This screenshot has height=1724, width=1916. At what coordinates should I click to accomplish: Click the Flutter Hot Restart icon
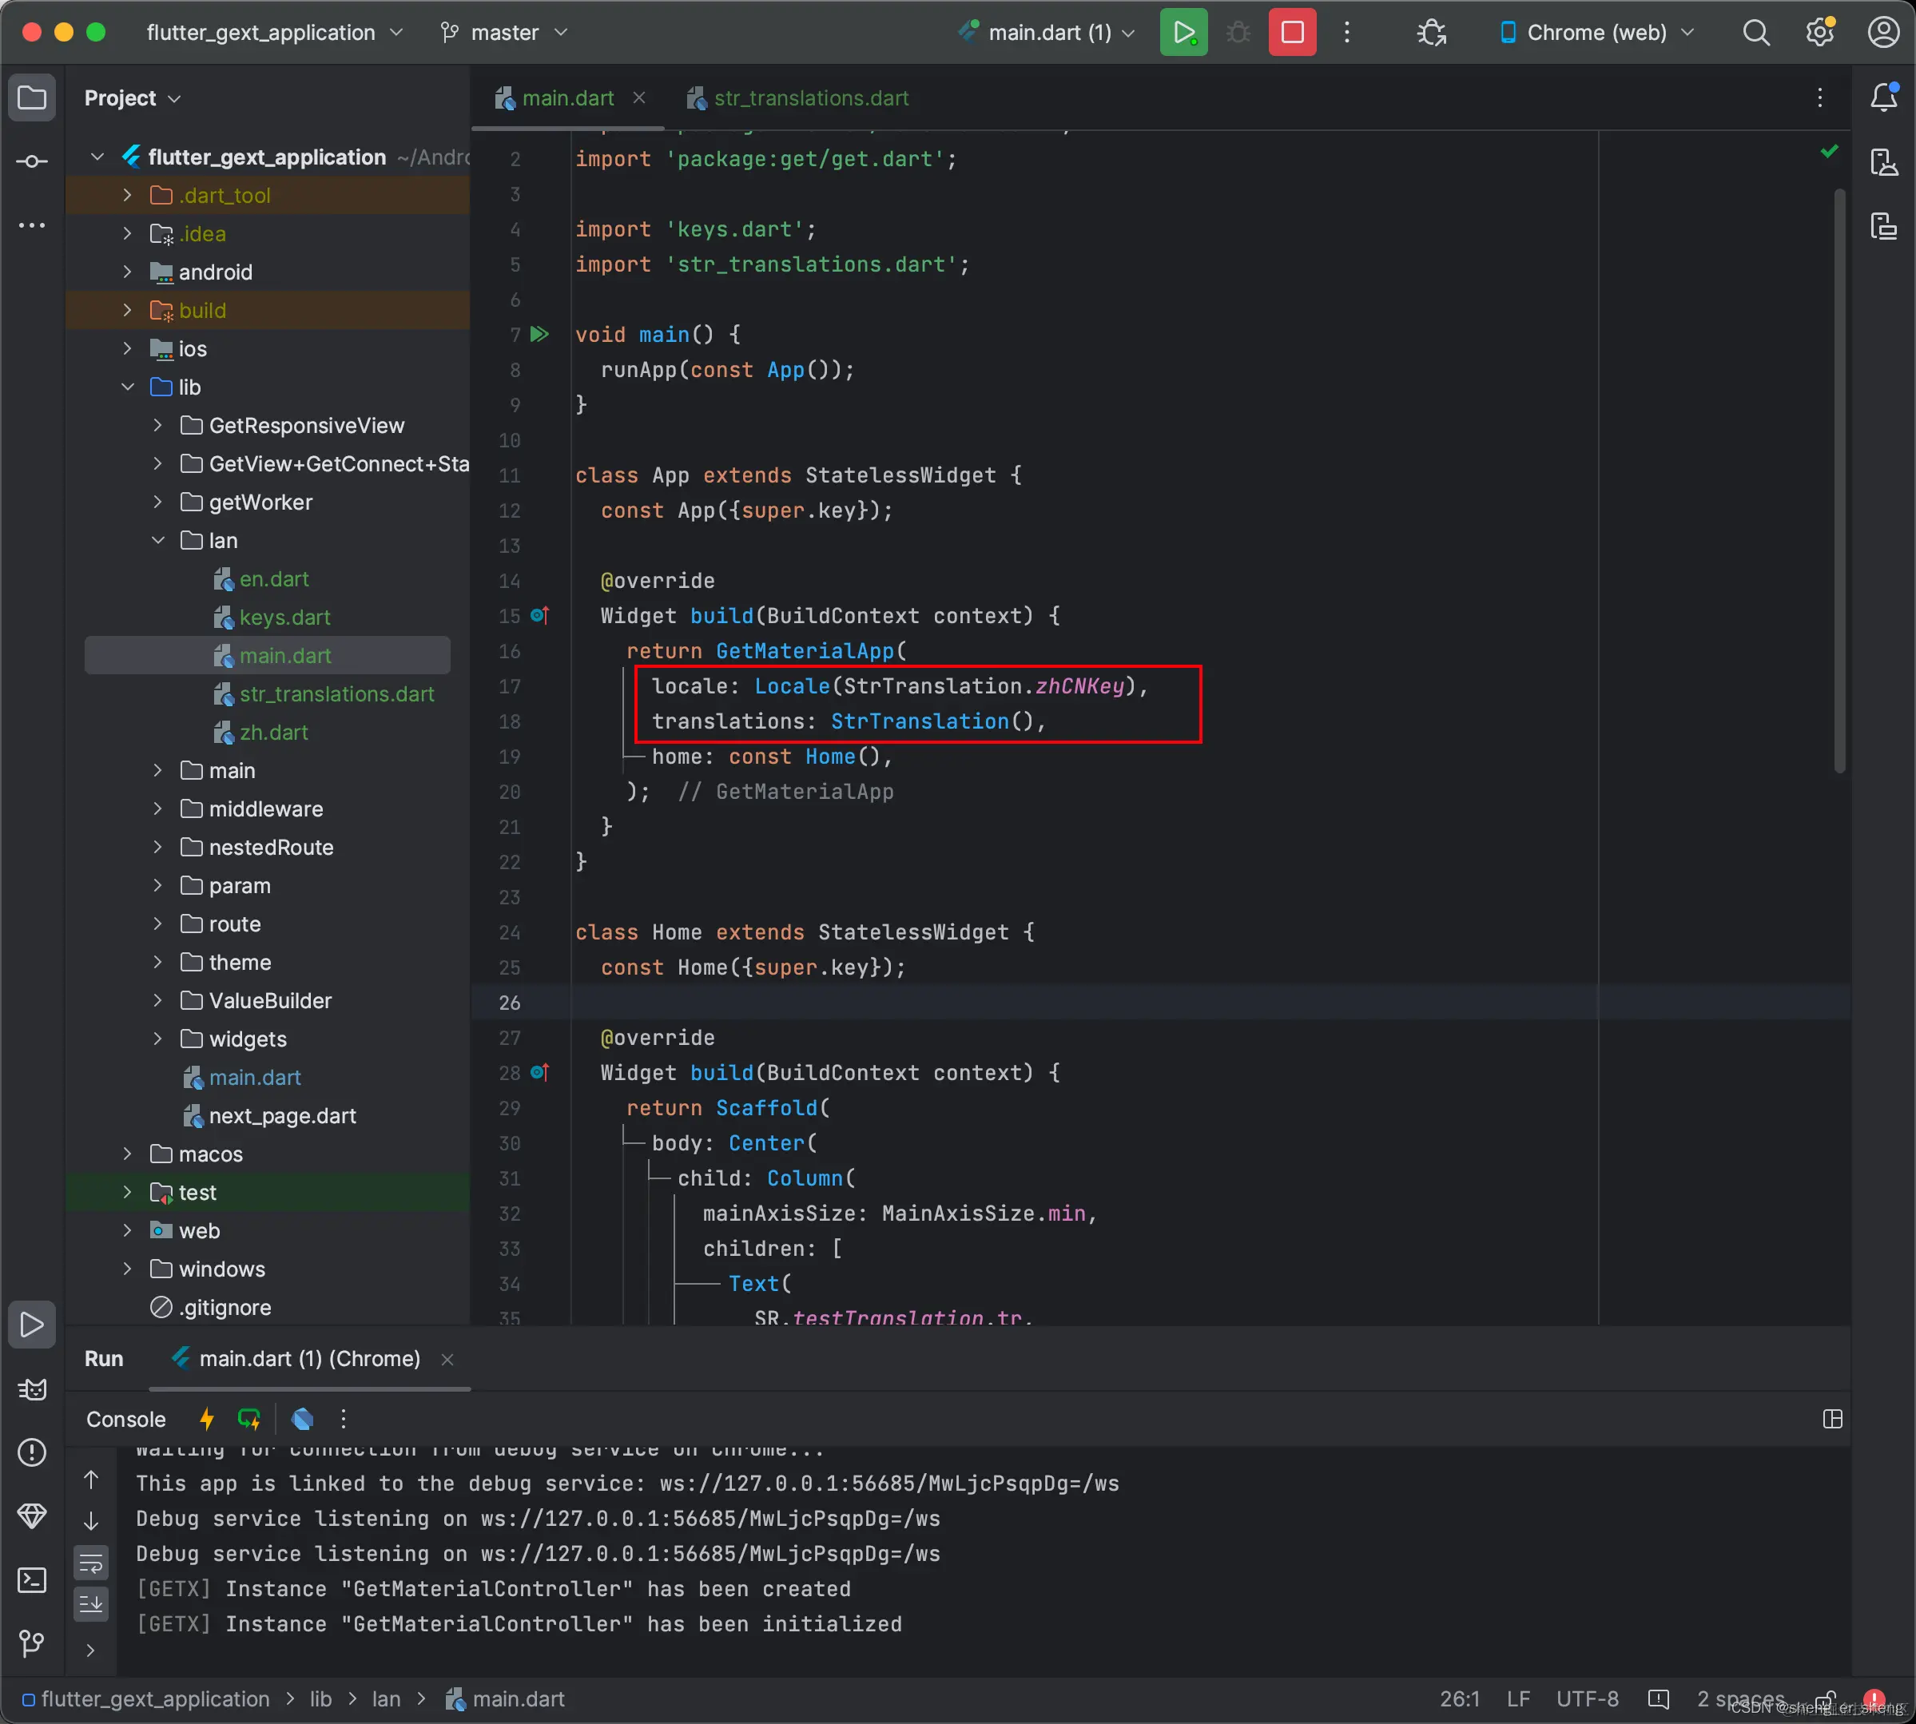point(249,1418)
